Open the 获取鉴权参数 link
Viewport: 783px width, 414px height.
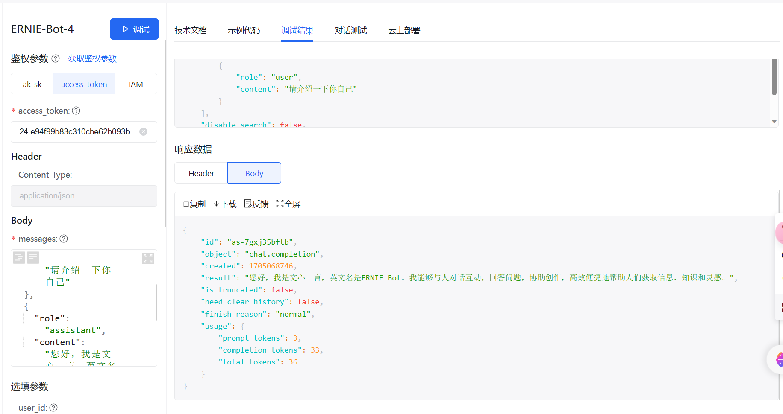(92, 58)
